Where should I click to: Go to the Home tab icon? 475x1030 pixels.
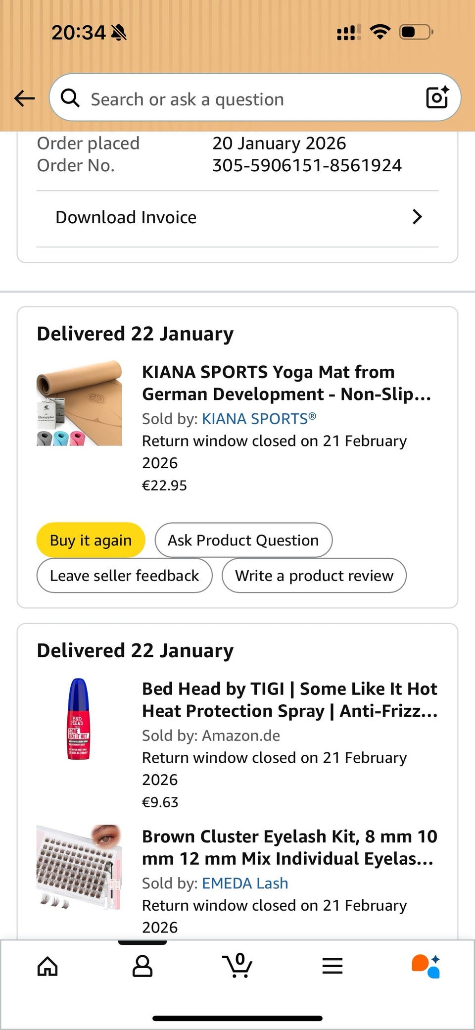coord(47,966)
